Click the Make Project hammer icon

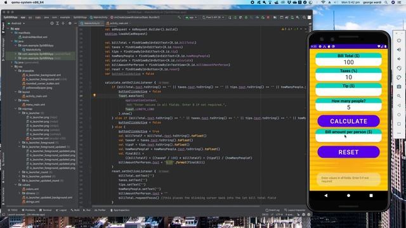click(x=179, y=17)
